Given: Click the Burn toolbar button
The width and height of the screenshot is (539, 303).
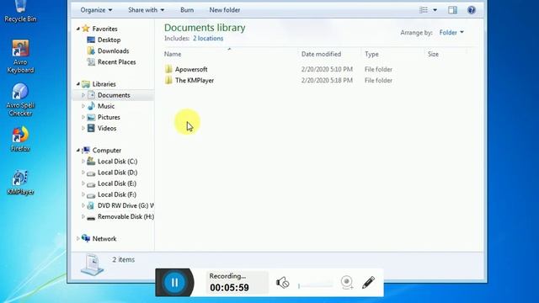Looking at the screenshot, I should (x=187, y=10).
